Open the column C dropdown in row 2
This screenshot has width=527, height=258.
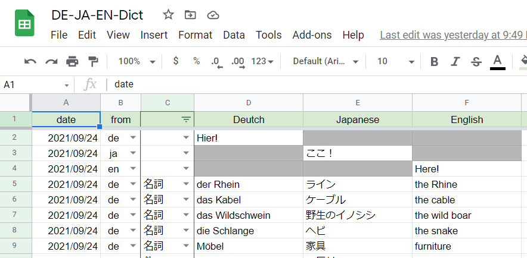(x=186, y=138)
